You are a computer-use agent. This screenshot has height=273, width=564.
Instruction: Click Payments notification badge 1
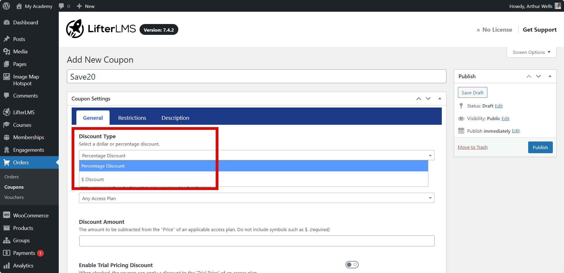point(41,253)
